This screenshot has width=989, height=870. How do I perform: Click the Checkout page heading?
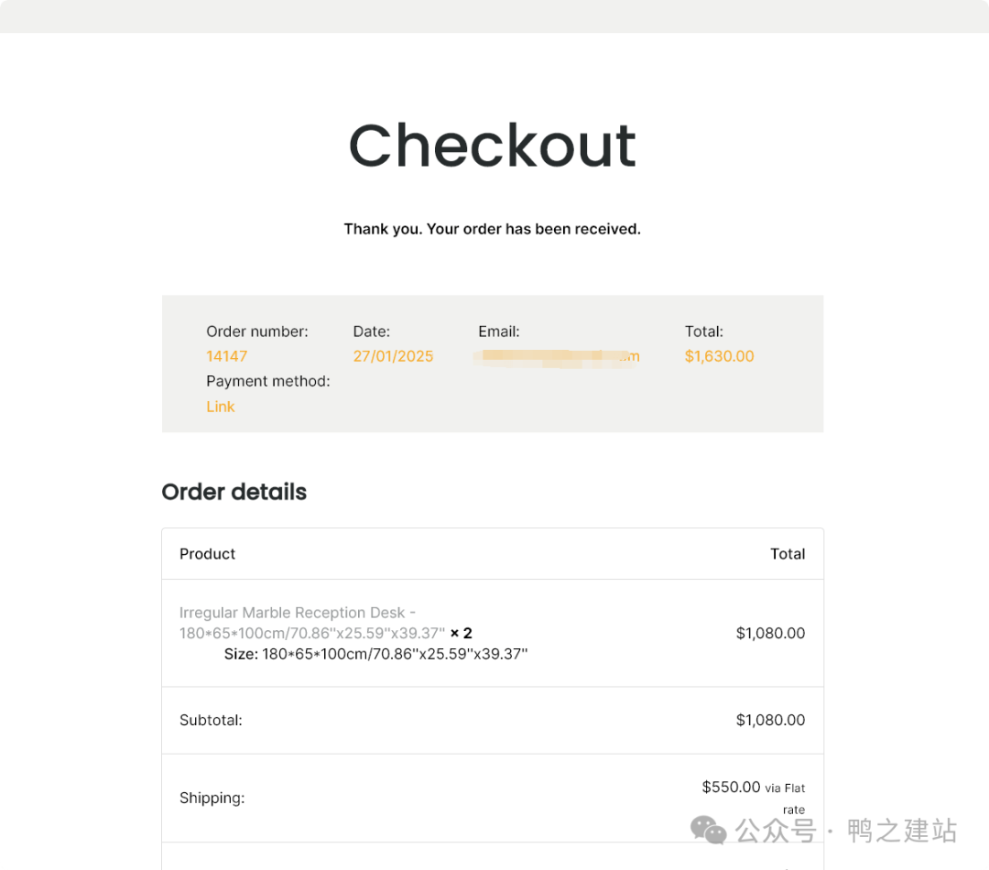tap(493, 145)
